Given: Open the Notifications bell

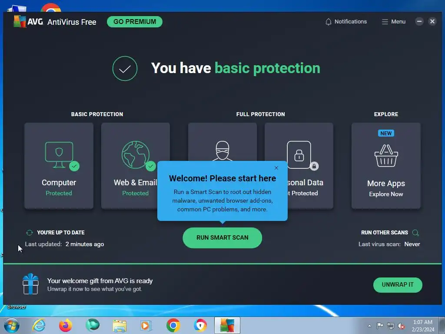Looking at the screenshot, I should point(345,22).
